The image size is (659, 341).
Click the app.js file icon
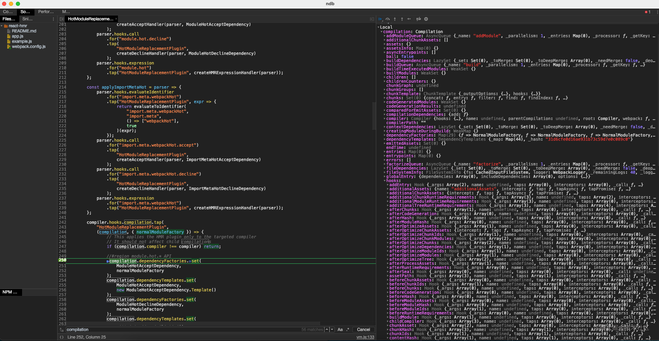(9, 37)
